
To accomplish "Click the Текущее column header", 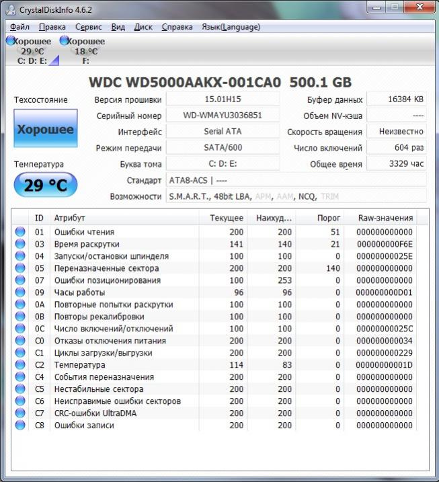I will 223,218.
